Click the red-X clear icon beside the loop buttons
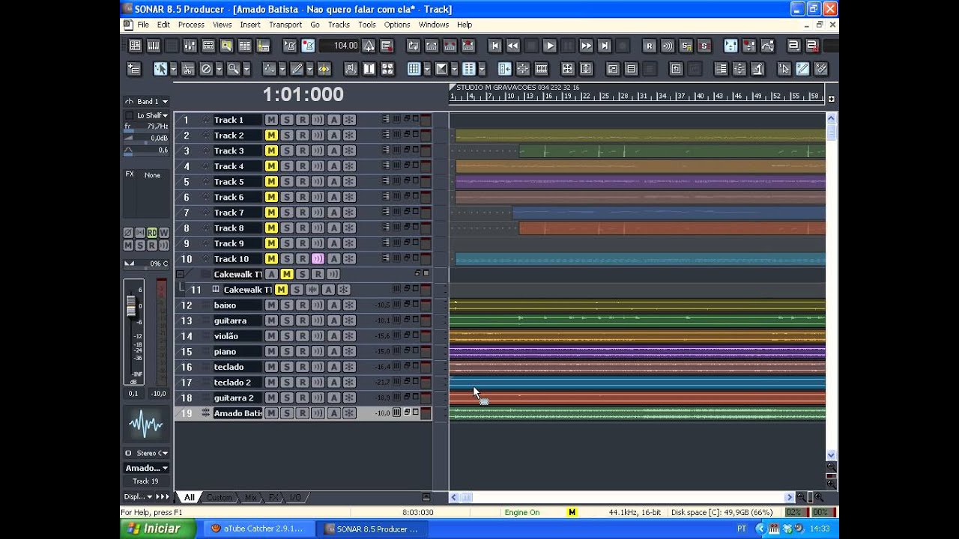Screen dimensions: 959x539 pyautogui.click(x=468, y=46)
